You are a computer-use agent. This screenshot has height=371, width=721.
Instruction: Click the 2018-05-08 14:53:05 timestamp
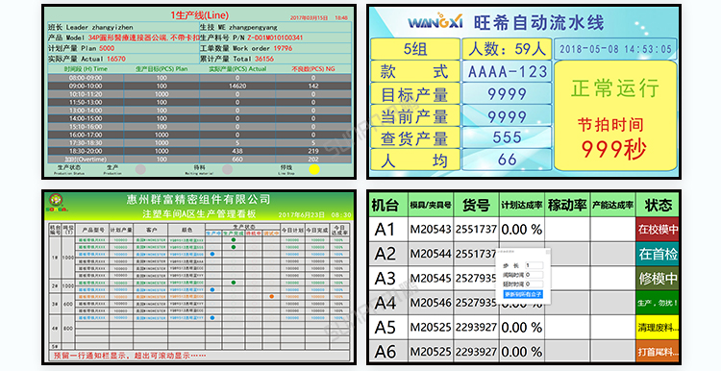pyautogui.click(x=615, y=49)
